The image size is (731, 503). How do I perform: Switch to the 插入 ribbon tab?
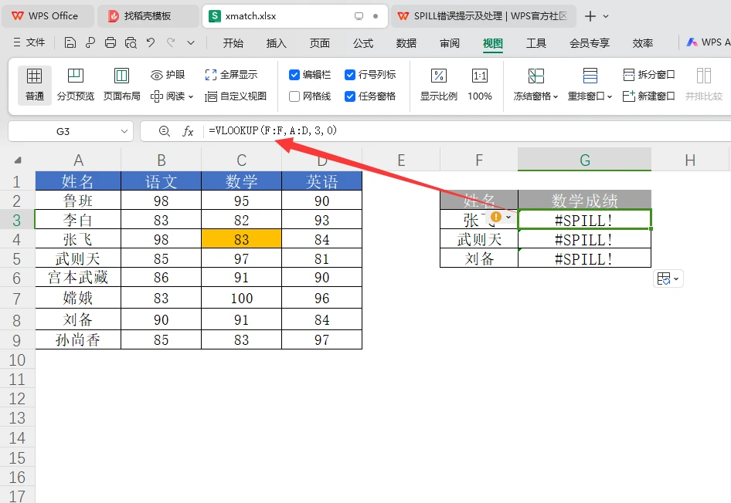click(276, 43)
